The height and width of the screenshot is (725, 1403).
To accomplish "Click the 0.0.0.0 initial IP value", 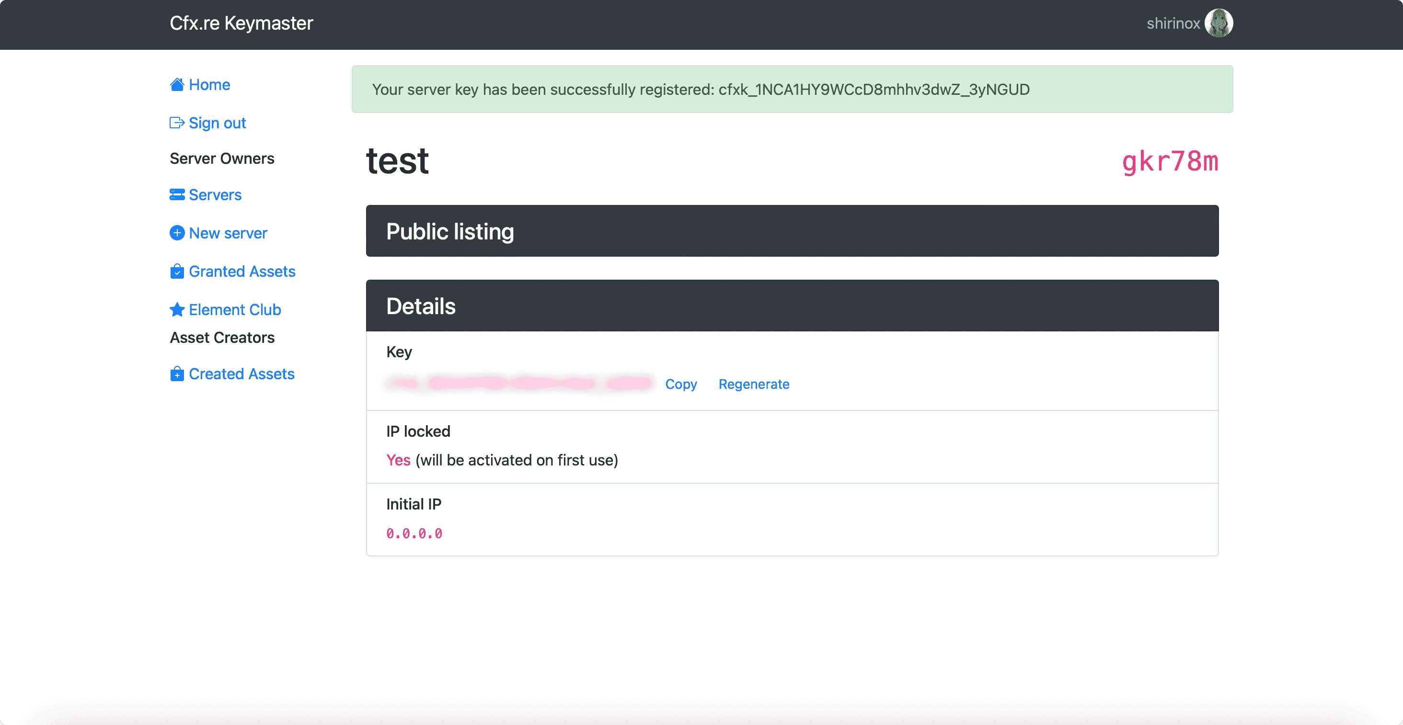I will [414, 533].
